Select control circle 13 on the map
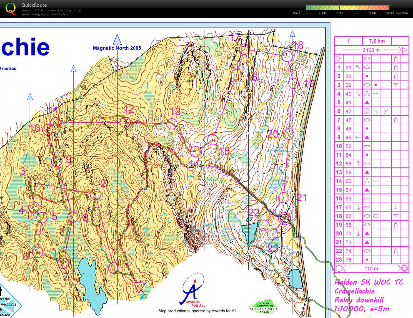The width and height of the screenshot is (413, 318). pyautogui.click(x=172, y=124)
